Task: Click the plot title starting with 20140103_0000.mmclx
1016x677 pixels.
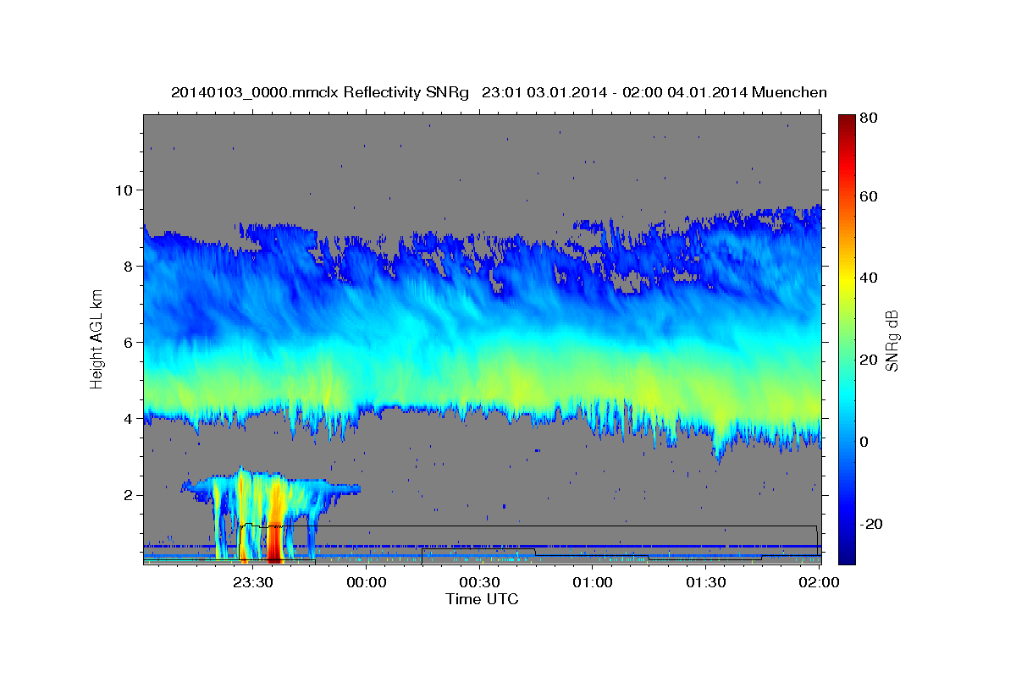Action: (499, 92)
